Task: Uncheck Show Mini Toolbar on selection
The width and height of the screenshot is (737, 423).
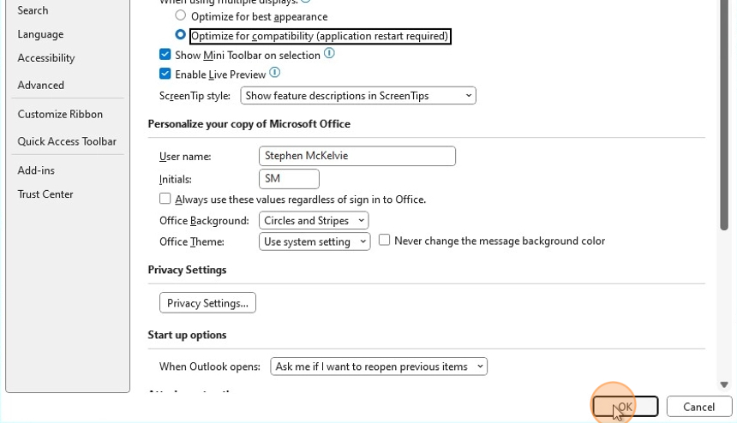Action: [x=165, y=55]
